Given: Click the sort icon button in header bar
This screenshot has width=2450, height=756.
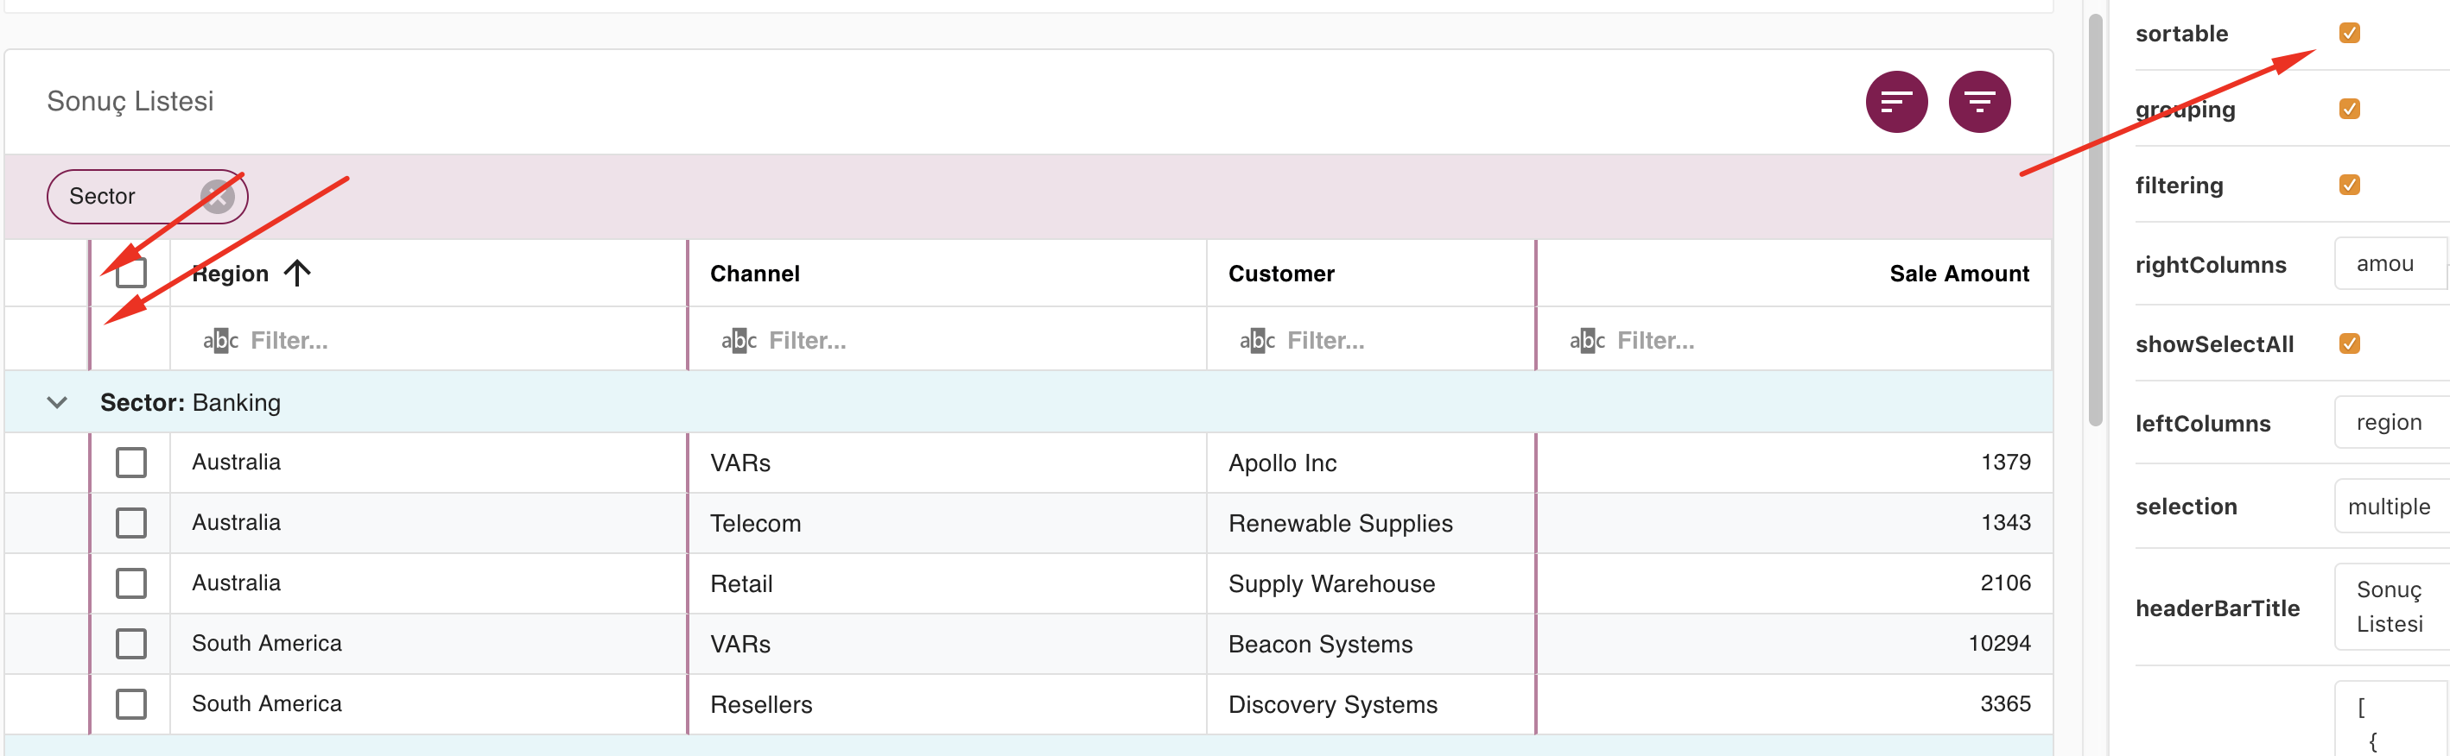Looking at the screenshot, I should [1895, 102].
